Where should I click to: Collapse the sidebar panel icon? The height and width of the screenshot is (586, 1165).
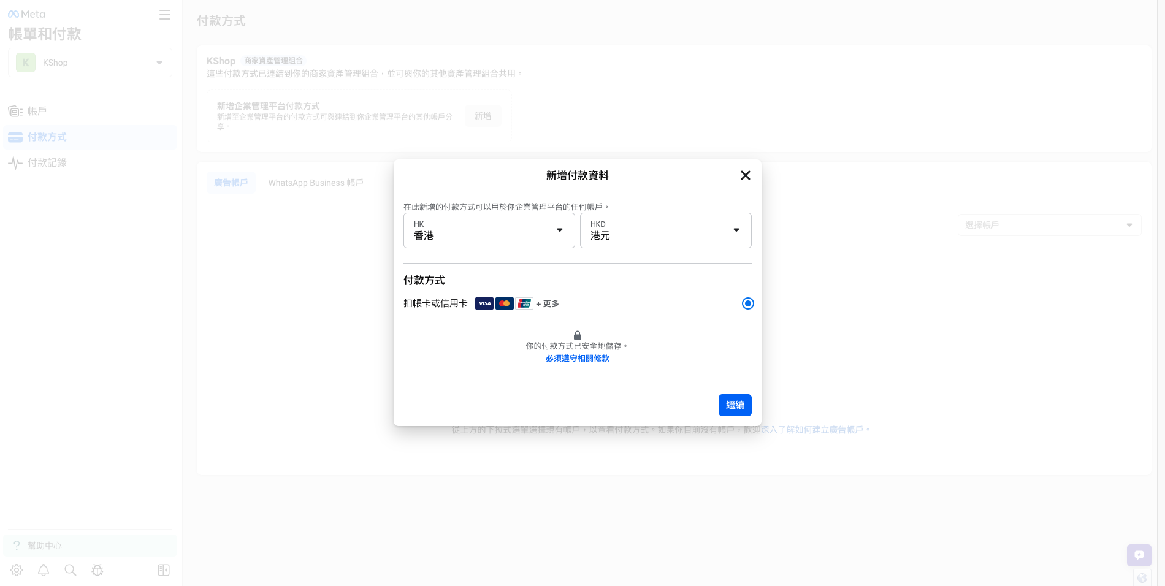tap(164, 570)
